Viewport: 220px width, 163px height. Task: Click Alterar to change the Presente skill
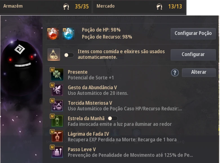tap(199, 73)
